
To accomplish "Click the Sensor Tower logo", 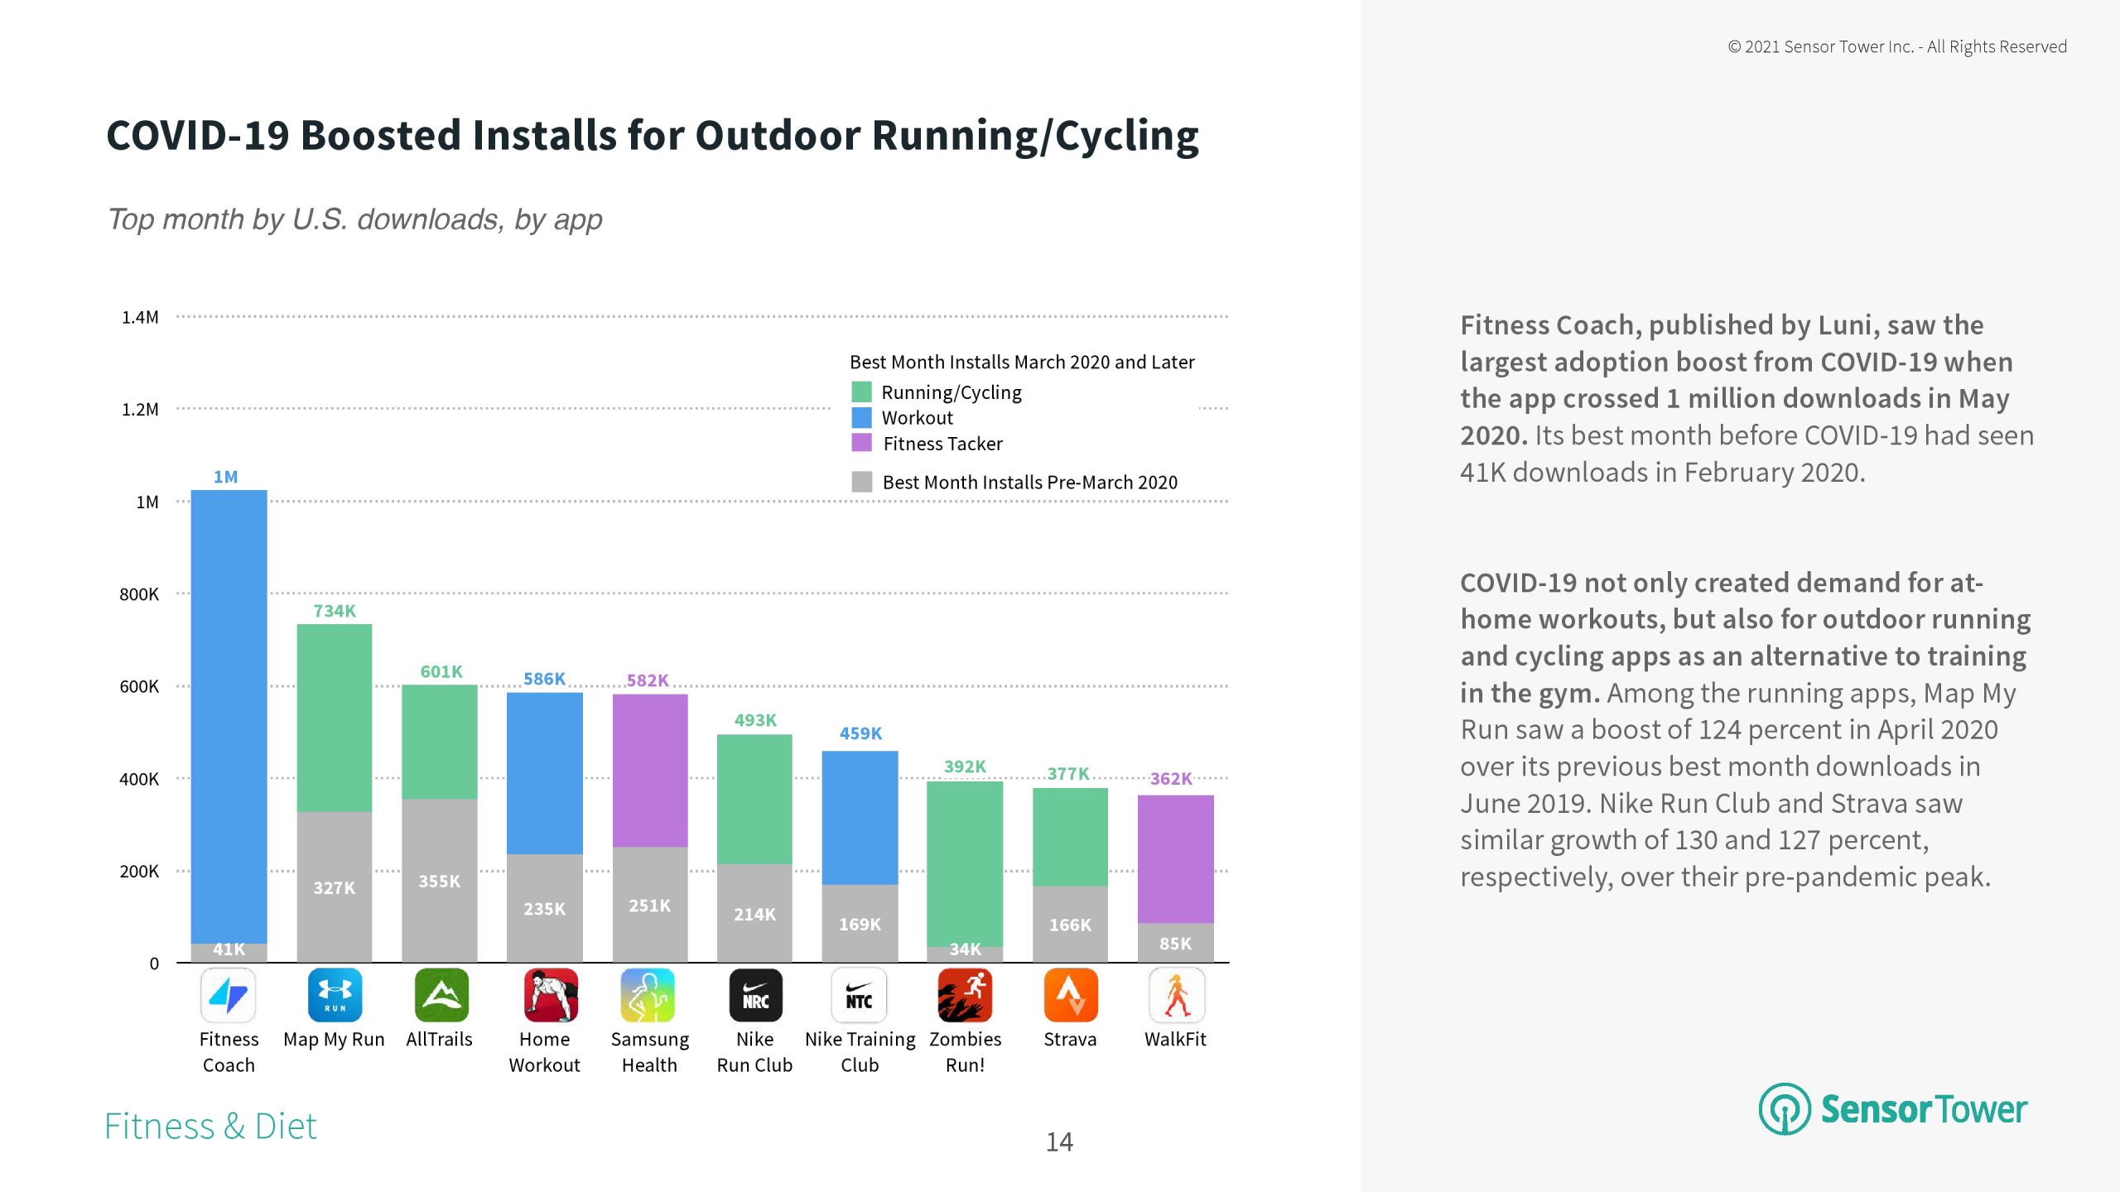I will coord(1893,1109).
